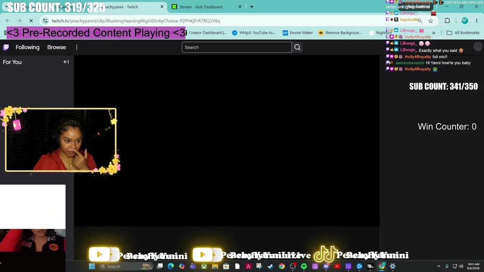Open the All Bookmarks folder
Screen dimensions: 484x272
click(x=463, y=33)
